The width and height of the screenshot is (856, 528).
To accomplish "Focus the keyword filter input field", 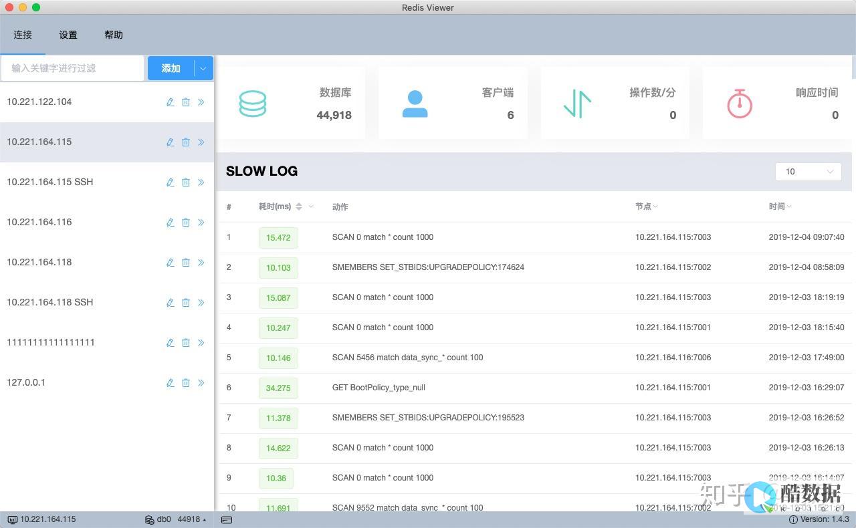I will [x=72, y=68].
